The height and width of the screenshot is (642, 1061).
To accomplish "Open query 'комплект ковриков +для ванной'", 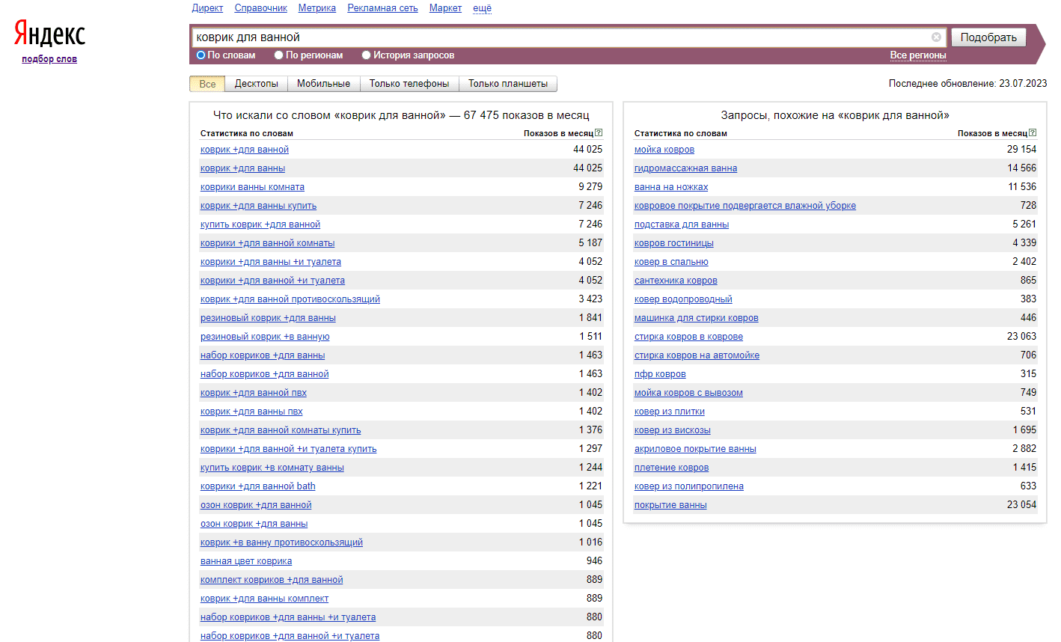I will coord(272,580).
